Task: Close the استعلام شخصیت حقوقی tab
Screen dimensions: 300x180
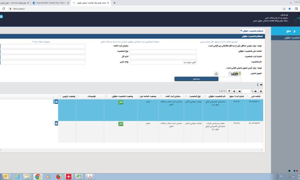Action: pyautogui.click(x=241, y=31)
